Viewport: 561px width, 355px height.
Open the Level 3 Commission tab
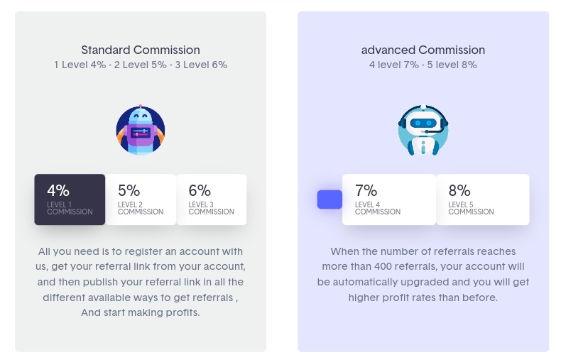[212, 200]
